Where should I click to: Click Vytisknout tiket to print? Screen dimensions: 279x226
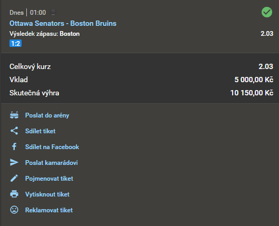[47, 194]
